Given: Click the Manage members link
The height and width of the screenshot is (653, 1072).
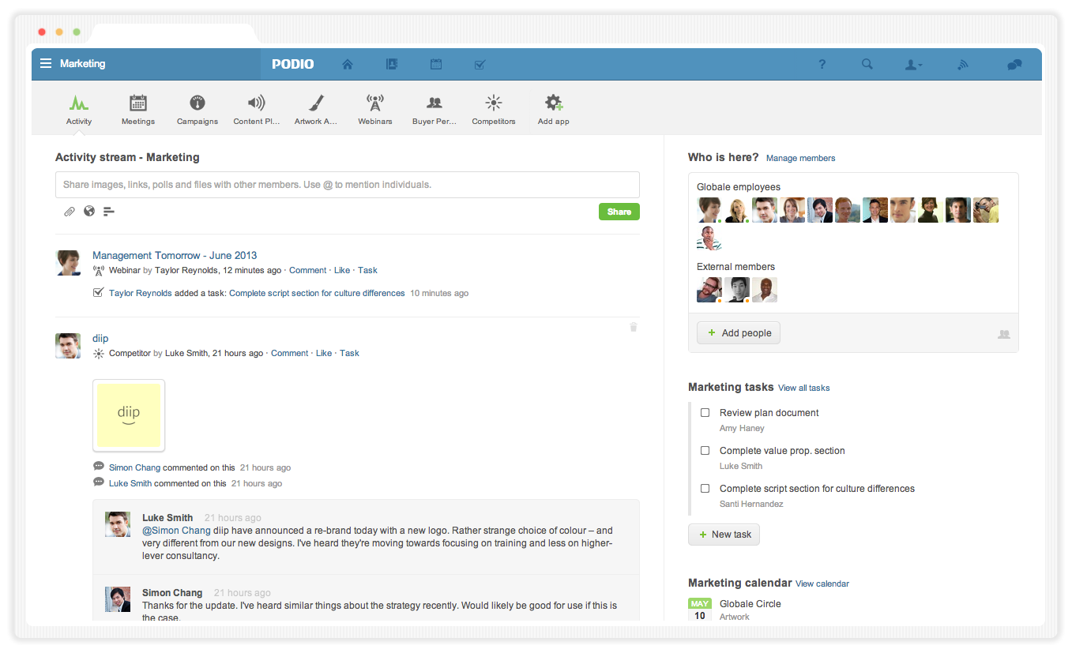Looking at the screenshot, I should (800, 158).
